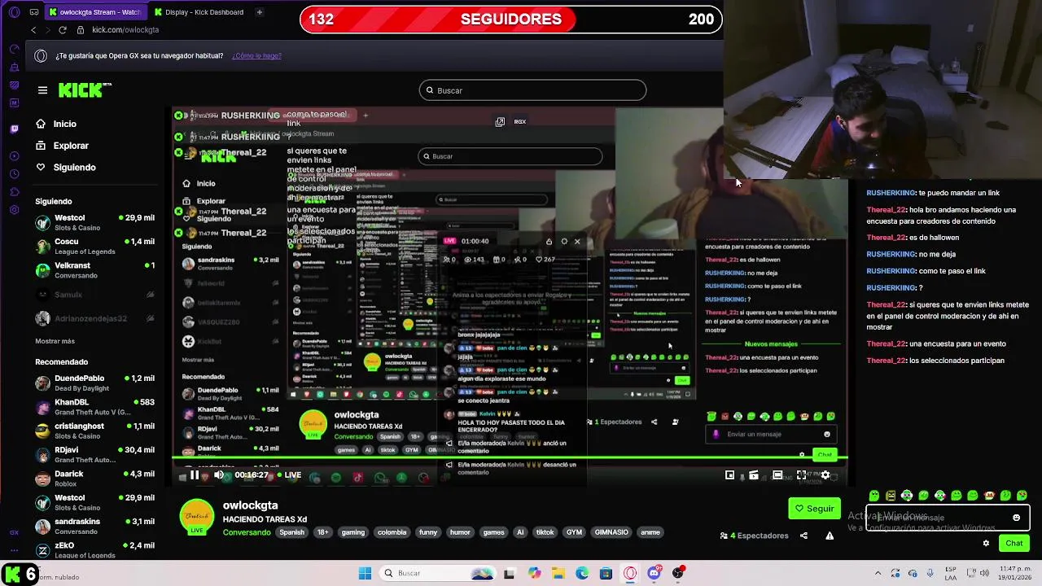Screen dimensions: 1042x586
Task: Switch to owlockgta Stream browser tab
Action: [x=94, y=12]
